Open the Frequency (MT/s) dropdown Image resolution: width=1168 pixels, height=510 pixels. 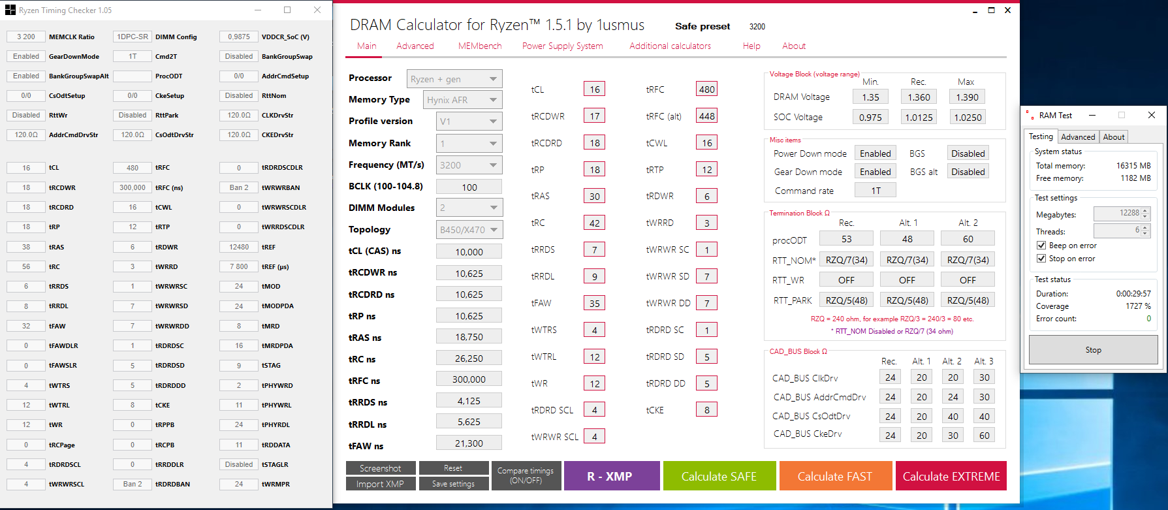[x=469, y=165]
